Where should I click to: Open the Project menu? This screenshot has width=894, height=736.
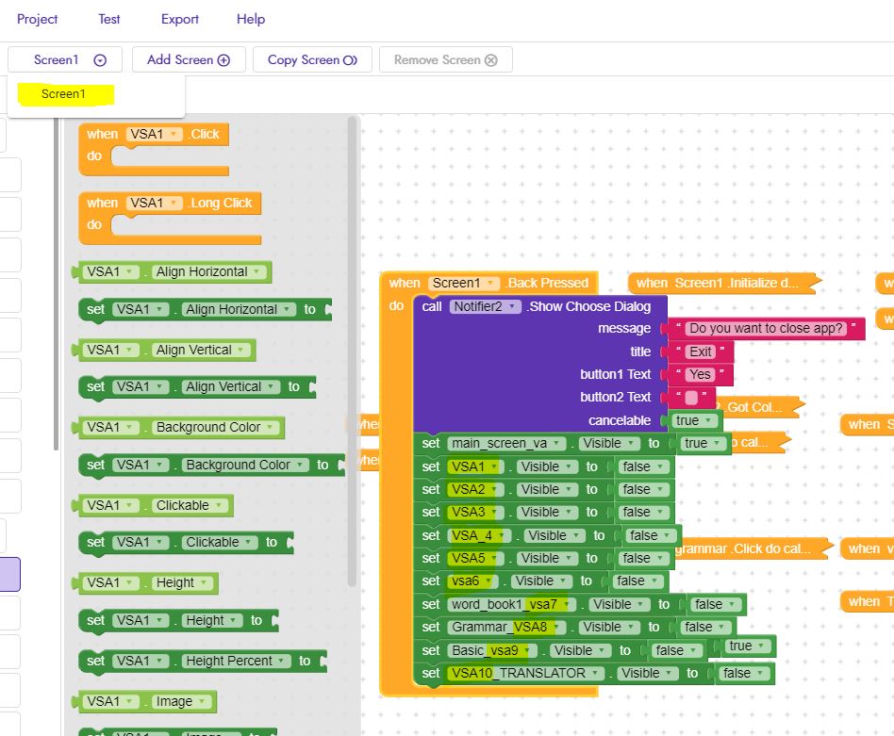tap(38, 19)
